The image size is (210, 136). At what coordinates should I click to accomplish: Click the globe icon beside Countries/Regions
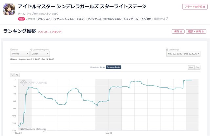pos(31,49)
